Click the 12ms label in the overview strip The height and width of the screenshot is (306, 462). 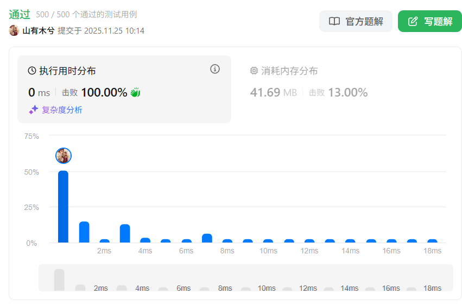(x=308, y=288)
